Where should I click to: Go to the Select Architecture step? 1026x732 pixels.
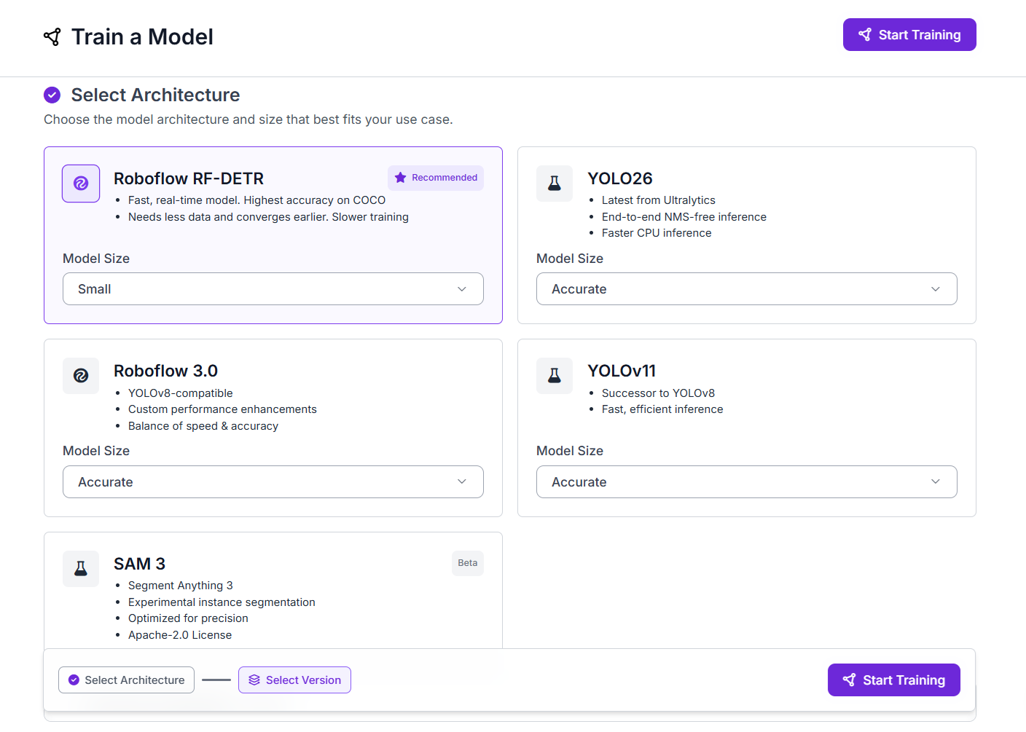(126, 680)
